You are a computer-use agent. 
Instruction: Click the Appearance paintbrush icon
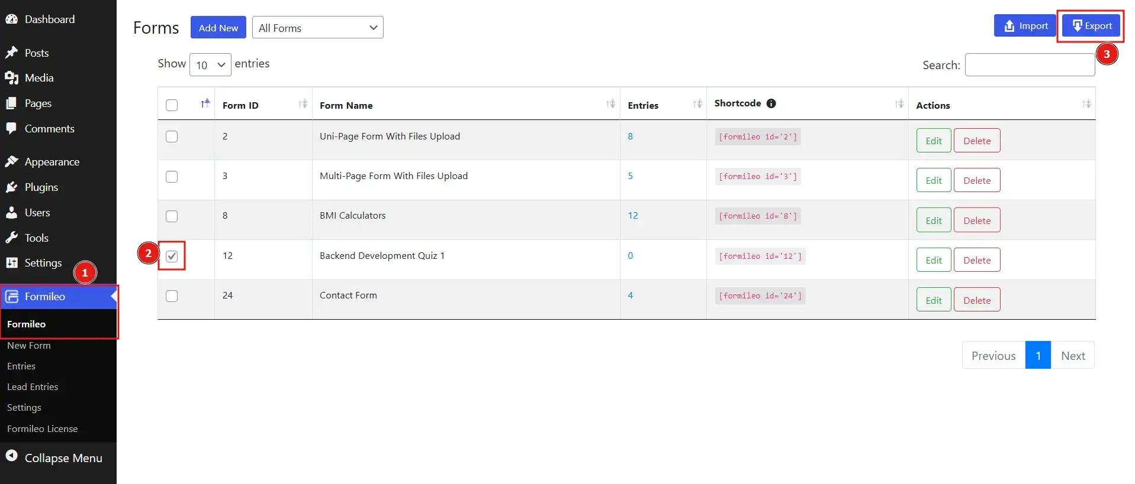coord(11,161)
